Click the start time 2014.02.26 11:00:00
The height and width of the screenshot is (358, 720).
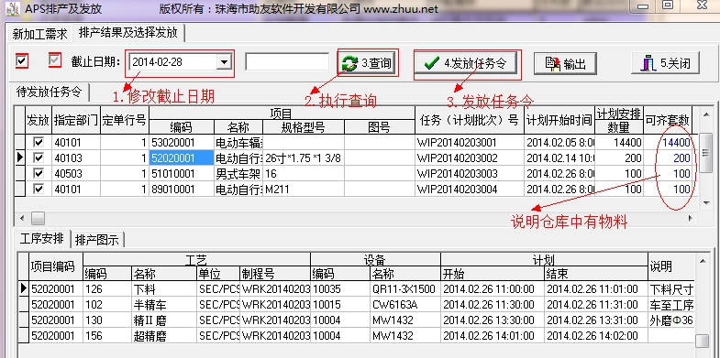point(492,289)
